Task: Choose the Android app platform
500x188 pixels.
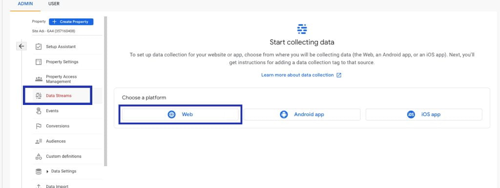Action: coord(302,115)
